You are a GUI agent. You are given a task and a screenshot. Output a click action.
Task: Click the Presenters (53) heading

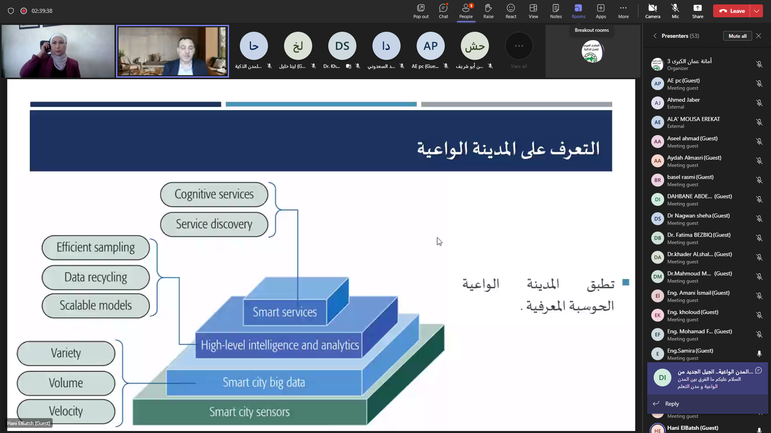(x=680, y=36)
